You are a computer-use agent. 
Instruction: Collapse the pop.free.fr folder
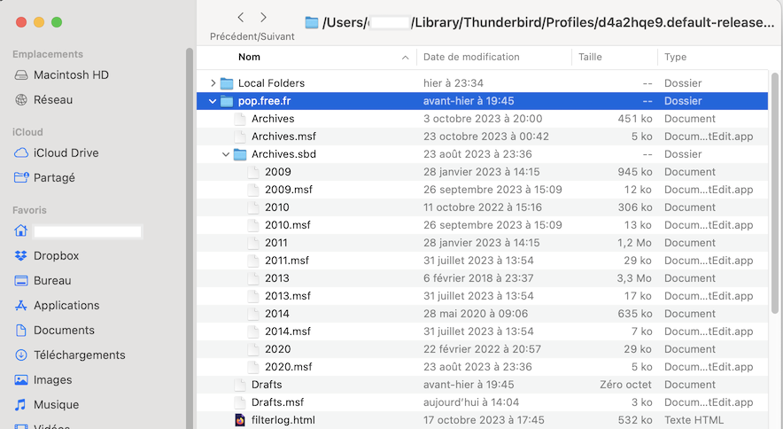213,101
